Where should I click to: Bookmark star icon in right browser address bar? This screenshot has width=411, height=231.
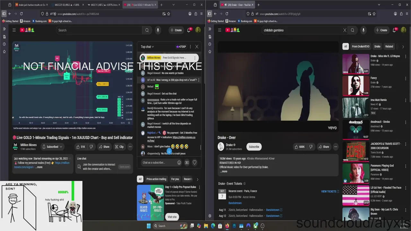coord(374,14)
